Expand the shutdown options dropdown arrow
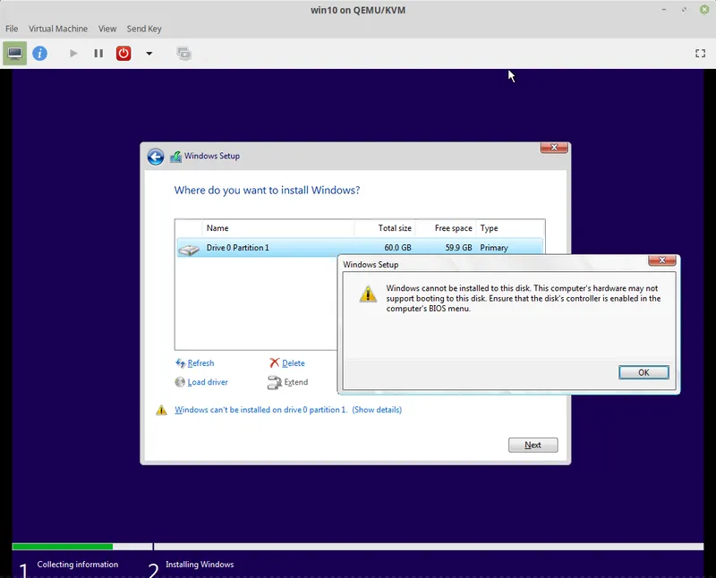 [149, 54]
